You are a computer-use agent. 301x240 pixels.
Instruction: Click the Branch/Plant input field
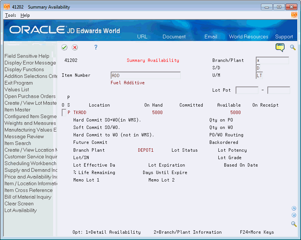(x=272, y=60)
